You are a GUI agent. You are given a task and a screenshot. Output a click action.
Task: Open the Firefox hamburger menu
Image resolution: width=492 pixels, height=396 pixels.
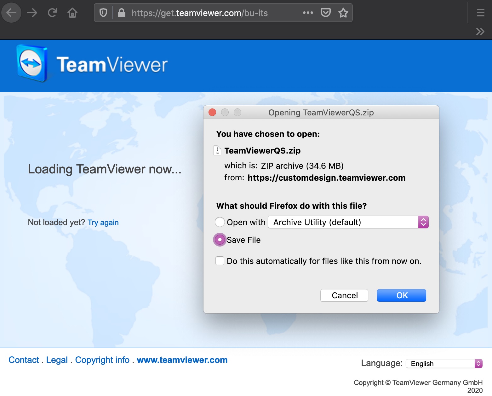(480, 13)
